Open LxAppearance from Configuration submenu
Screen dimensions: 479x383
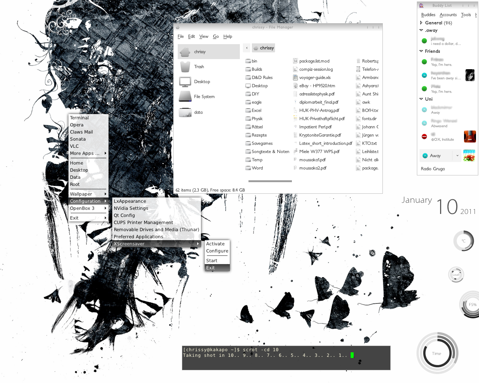tap(156, 201)
